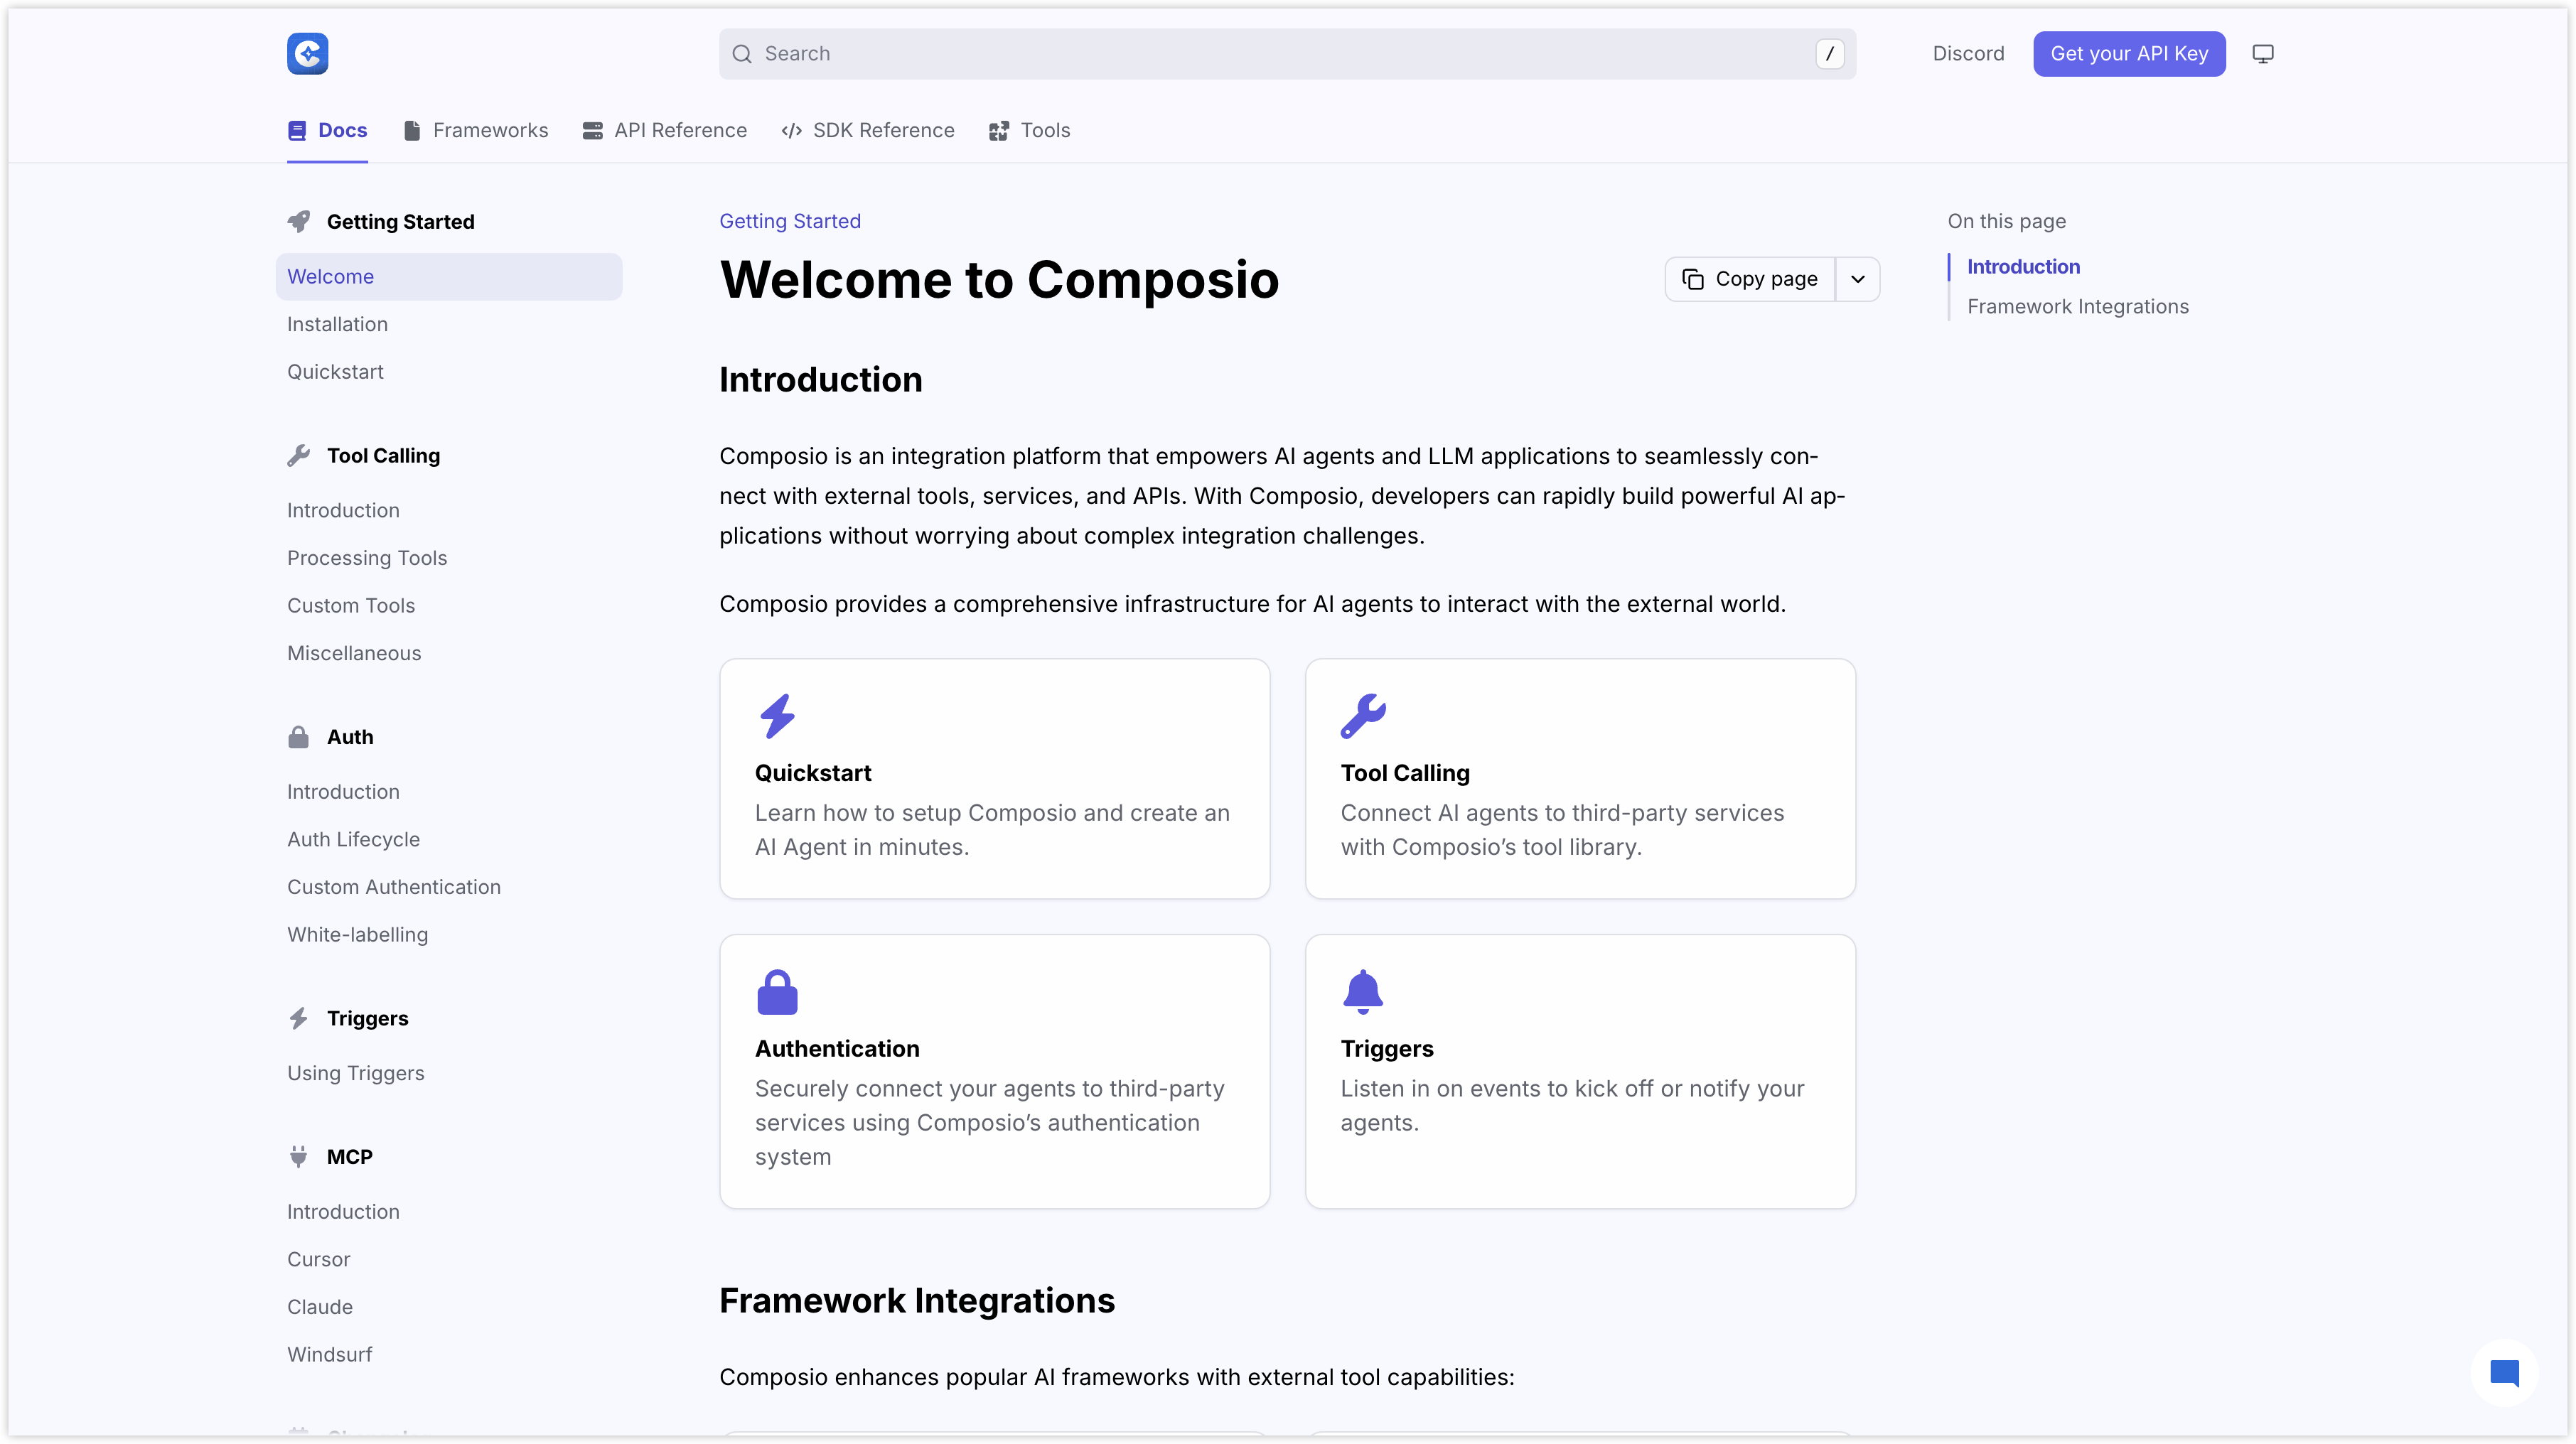Image resolution: width=2576 pixels, height=1444 pixels.
Task: Click the Frameworks file icon
Action: pyautogui.click(x=412, y=131)
